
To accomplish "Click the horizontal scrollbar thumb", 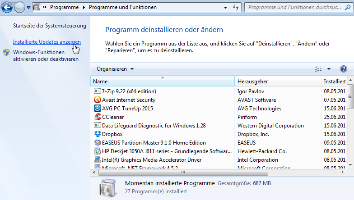I will [x=183, y=172].
